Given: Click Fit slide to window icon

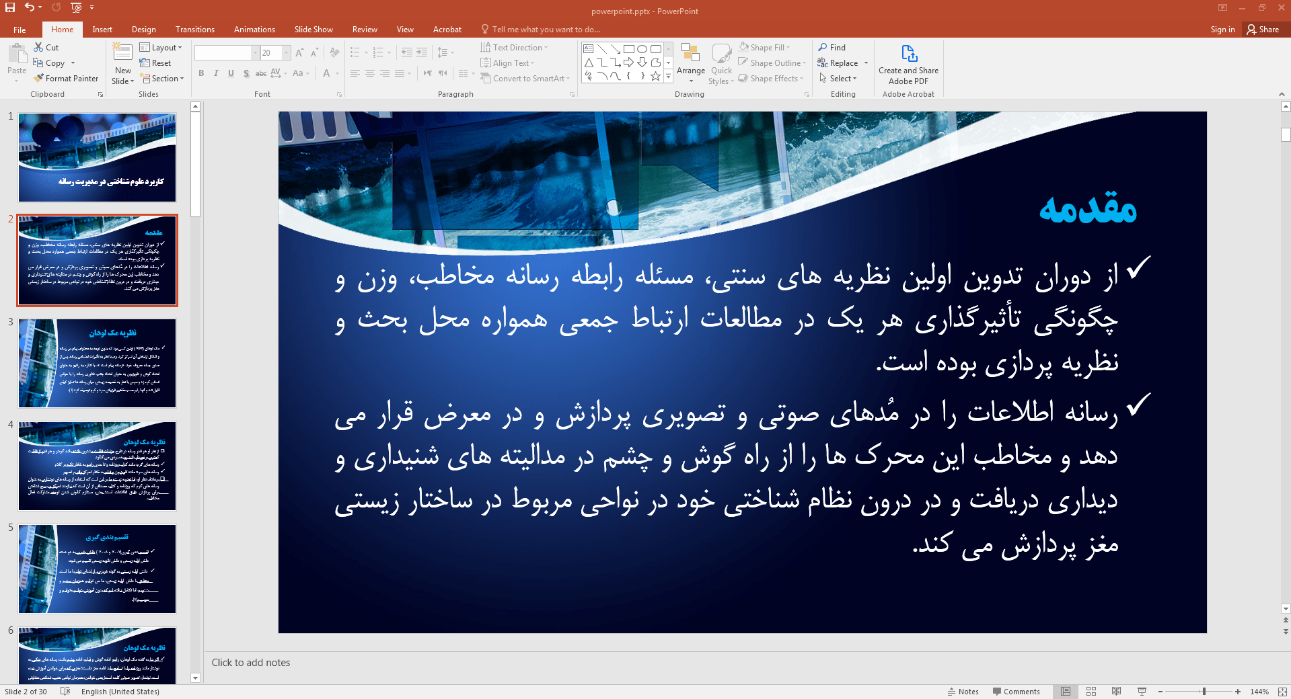Looking at the screenshot, I should (x=1282, y=692).
